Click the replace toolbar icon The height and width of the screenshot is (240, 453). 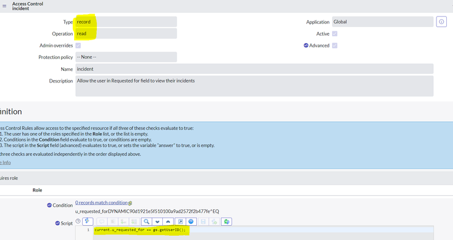[x=123, y=222]
